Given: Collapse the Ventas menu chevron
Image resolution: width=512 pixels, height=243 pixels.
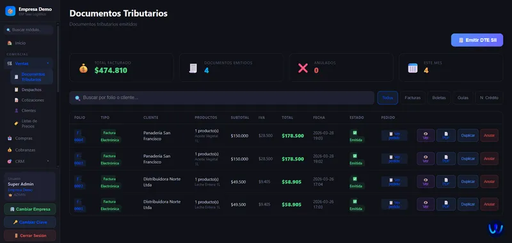Looking at the screenshot, I should (48, 63).
